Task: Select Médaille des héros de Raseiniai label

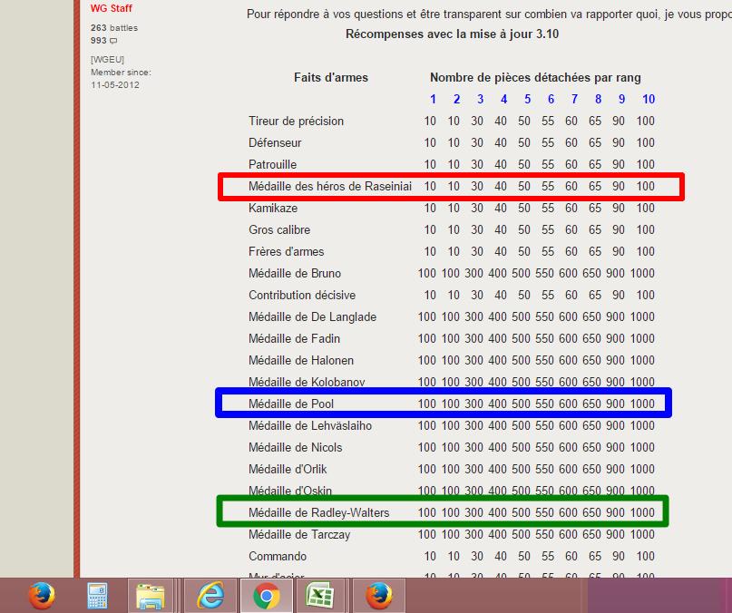Action: 330,186
